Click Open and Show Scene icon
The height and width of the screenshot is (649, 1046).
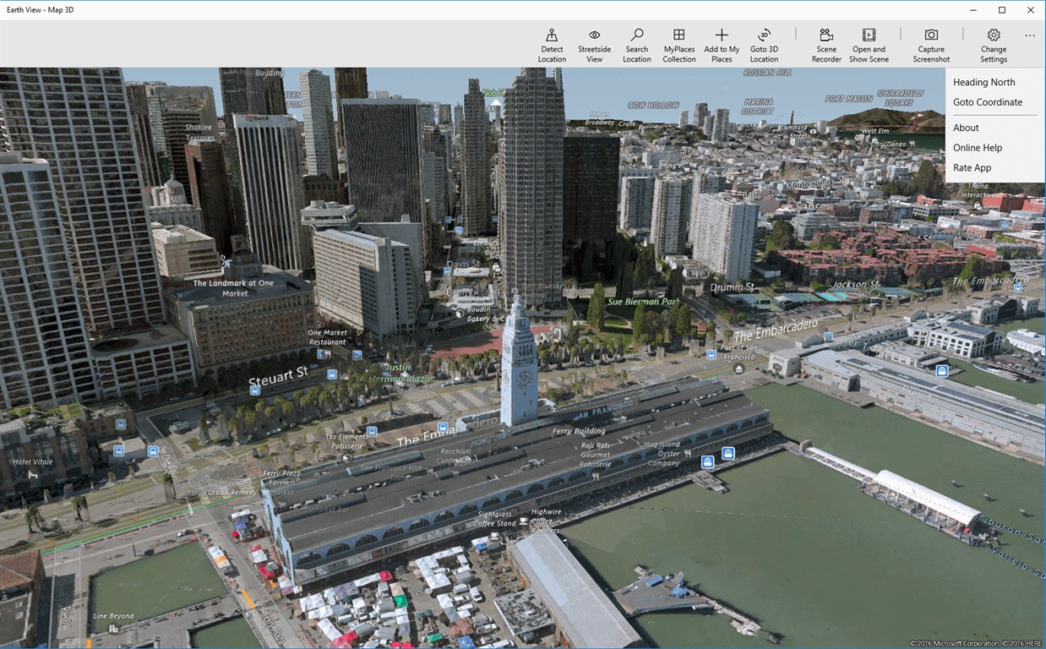[869, 35]
